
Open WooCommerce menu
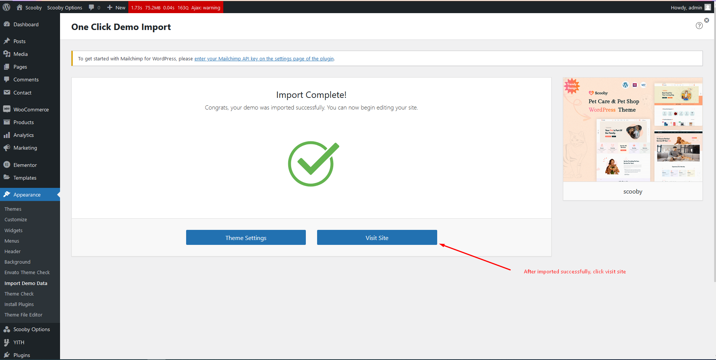pos(30,109)
